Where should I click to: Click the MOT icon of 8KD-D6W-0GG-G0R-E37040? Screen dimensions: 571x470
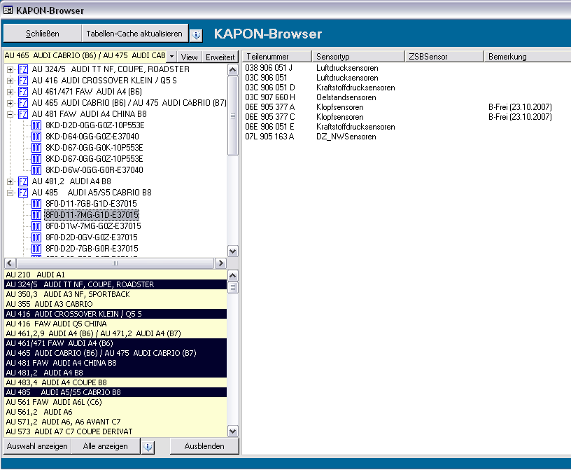click(x=36, y=170)
